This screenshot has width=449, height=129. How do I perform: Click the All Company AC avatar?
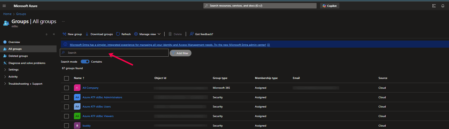[77, 88]
